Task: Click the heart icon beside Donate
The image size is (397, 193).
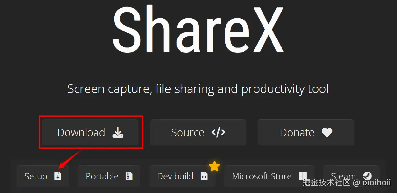Action: pyautogui.click(x=327, y=132)
